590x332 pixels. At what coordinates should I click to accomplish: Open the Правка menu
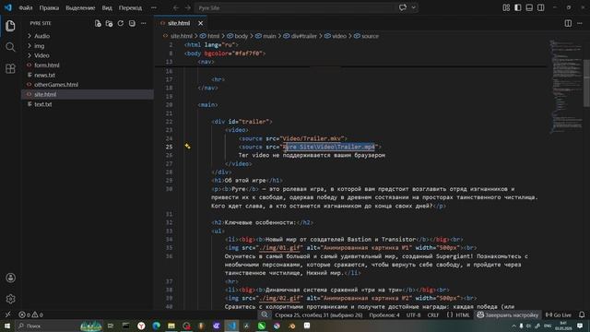click(x=49, y=7)
